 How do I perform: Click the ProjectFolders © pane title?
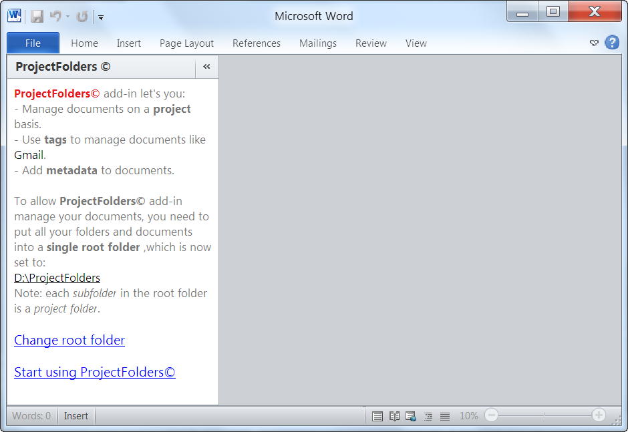click(x=63, y=67)
